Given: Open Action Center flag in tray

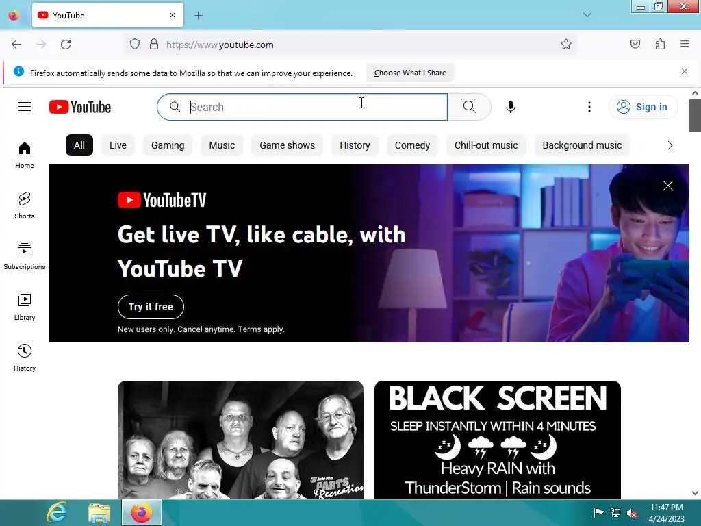Looking at the screenshot, I should tap(598, 512).
